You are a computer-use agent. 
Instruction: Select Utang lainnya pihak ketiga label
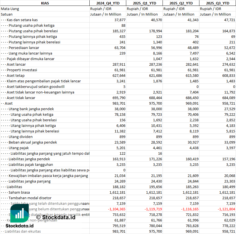pos(33,125)
